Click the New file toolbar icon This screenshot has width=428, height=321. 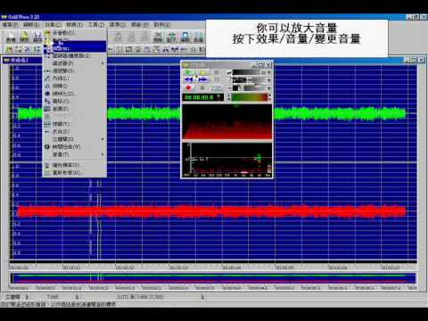11,37
